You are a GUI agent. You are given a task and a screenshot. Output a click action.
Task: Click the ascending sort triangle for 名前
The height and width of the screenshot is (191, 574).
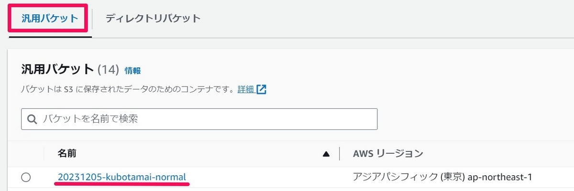(326, 154)
